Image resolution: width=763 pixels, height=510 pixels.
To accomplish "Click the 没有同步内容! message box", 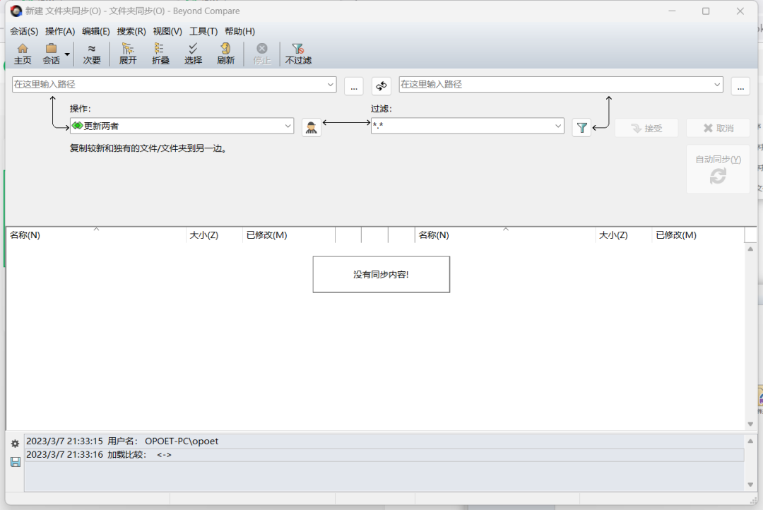I will pos(381,275).
